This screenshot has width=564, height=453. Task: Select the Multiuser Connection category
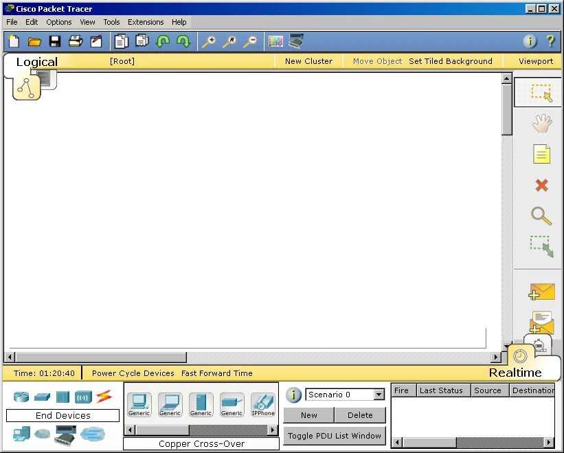tap(93, 434)
